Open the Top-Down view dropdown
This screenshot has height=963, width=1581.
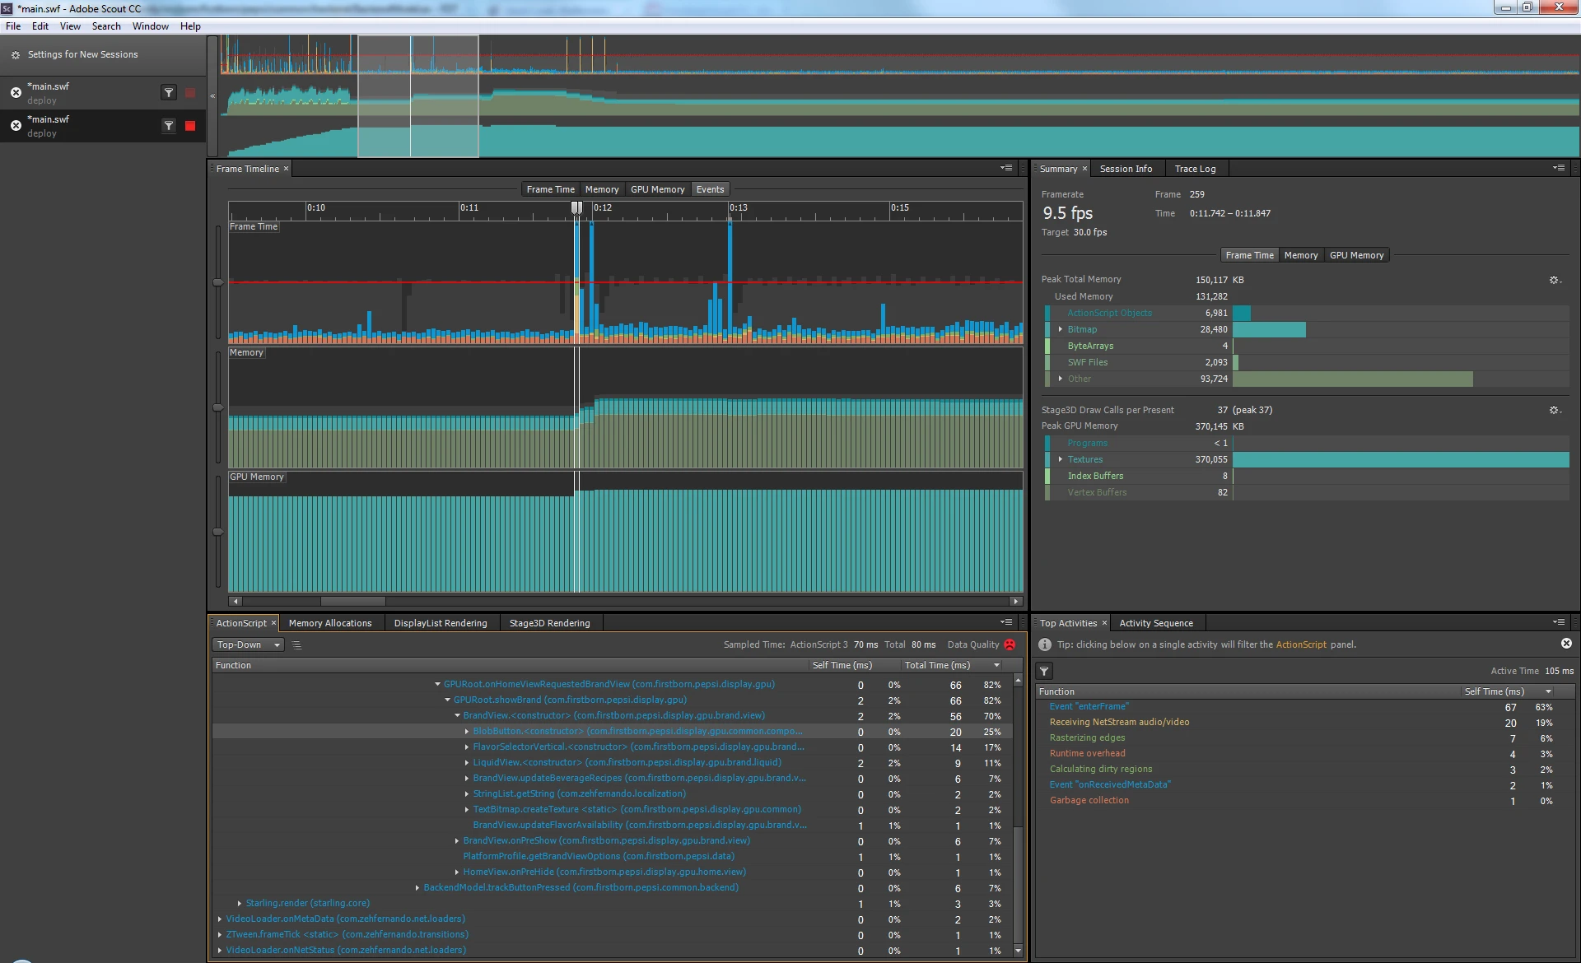(248, 644)
